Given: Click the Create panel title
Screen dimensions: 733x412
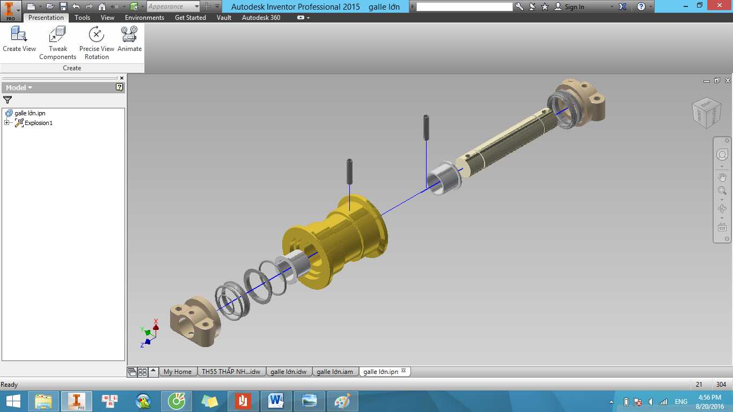Looking at the screenshot, I should (72, 68).
